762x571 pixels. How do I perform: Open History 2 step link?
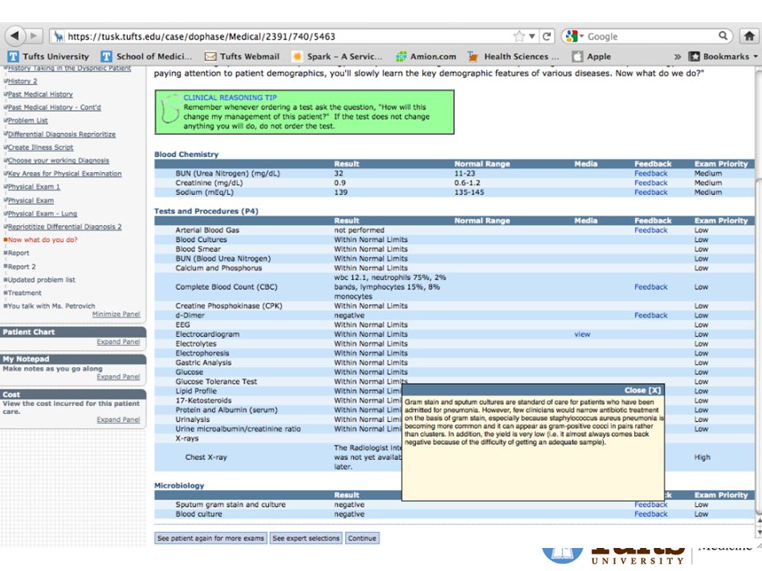pyautogui.click(x=22, y=81)
